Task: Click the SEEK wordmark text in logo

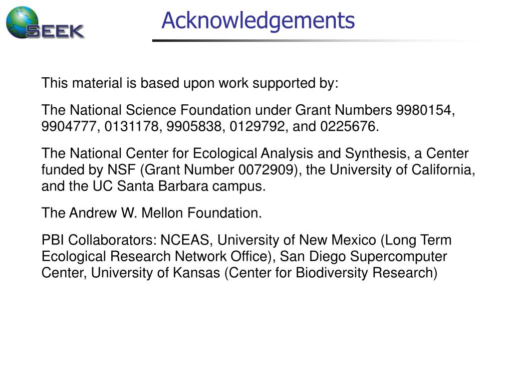Action: coord(55,31)
